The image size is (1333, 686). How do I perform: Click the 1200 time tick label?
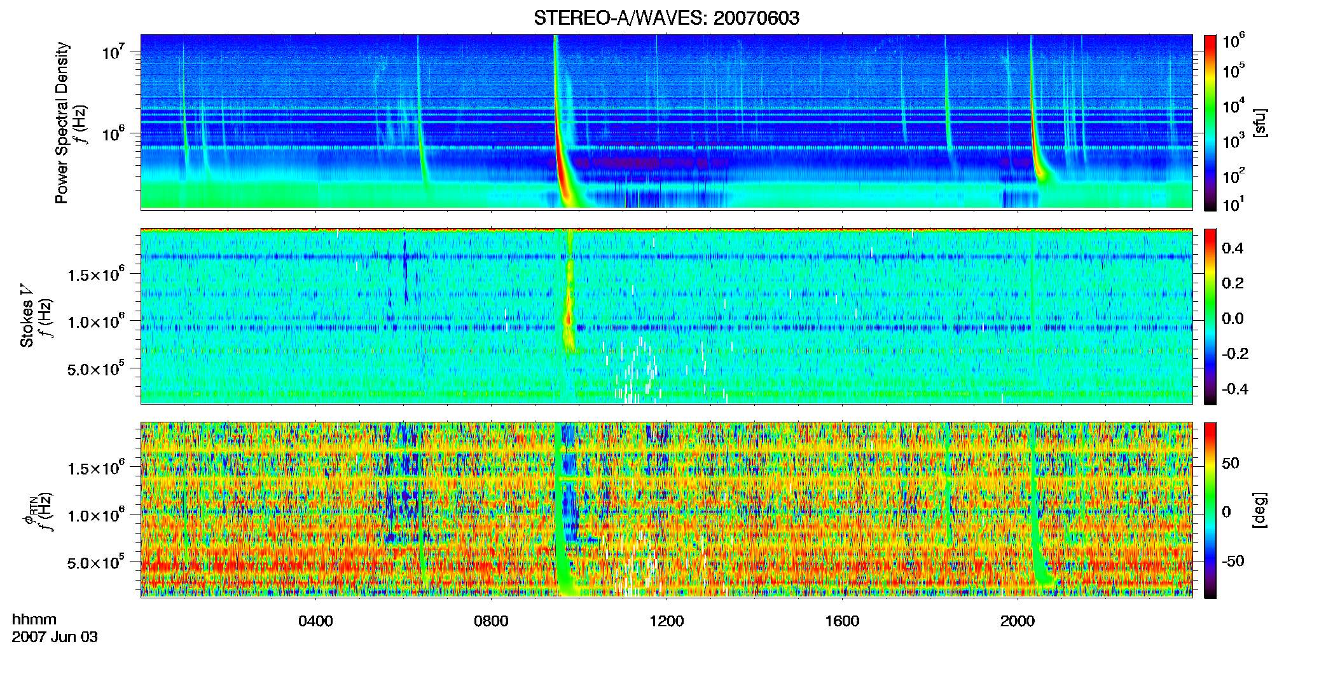pyautogui.click(x=666, y=621)
